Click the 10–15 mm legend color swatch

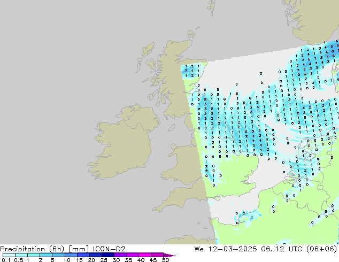coord(71,255)
